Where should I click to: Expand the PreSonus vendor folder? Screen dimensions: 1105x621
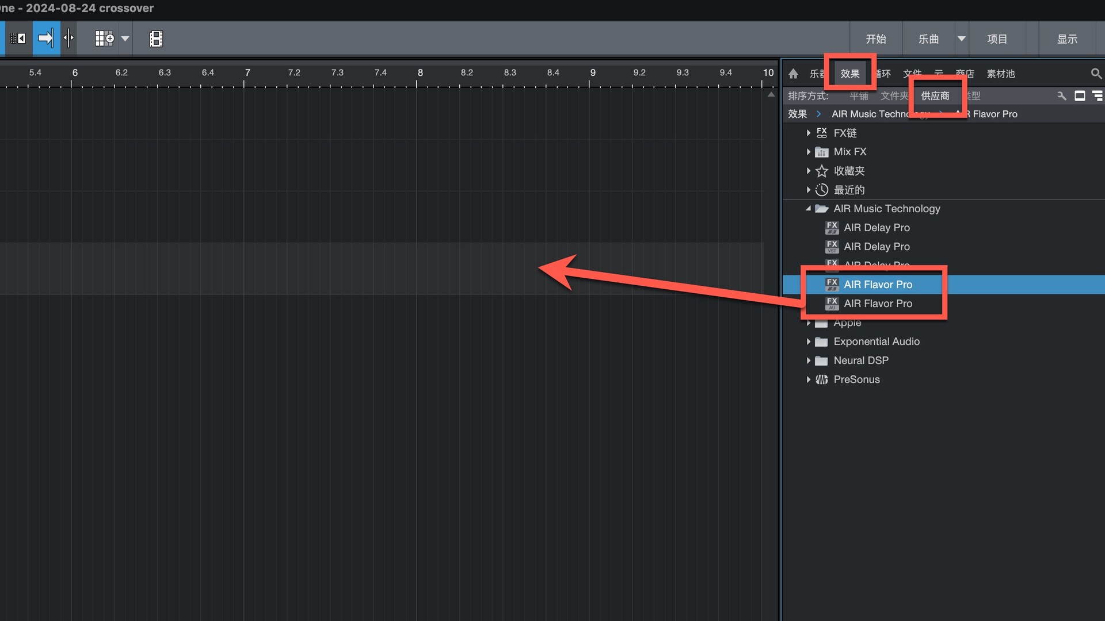tap(809, 379)
